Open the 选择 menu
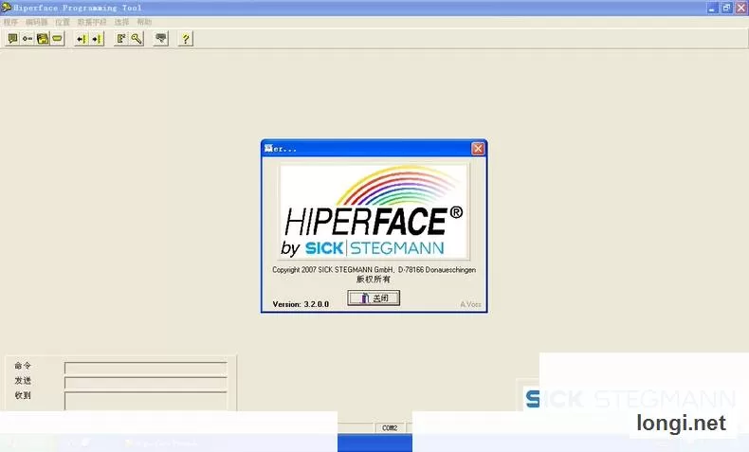 121,22
